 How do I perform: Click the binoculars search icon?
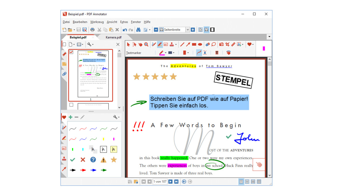[138, 30]
